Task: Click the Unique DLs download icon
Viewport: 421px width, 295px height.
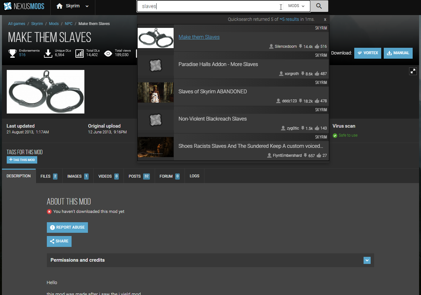Action: click(x=48, y=53)
